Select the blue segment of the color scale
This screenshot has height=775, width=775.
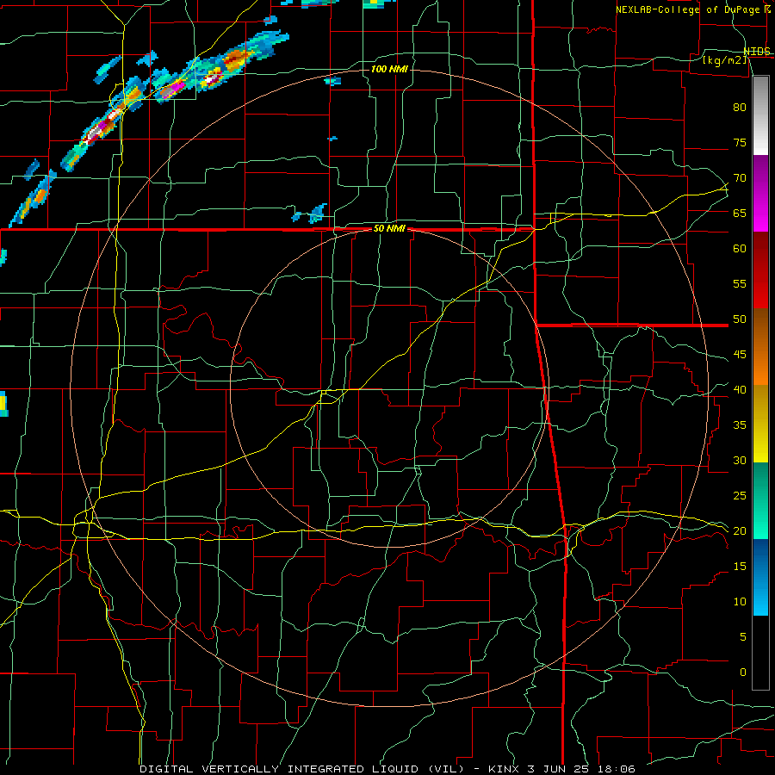760,577
